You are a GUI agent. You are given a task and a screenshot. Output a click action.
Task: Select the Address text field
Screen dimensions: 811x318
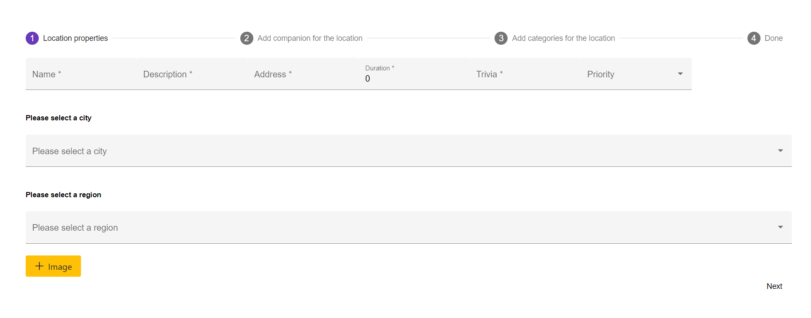click(x=303, y=74)
